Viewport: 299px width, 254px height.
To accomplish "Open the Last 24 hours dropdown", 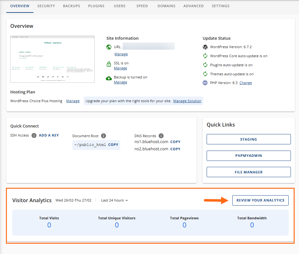I will tap(114, 200).
